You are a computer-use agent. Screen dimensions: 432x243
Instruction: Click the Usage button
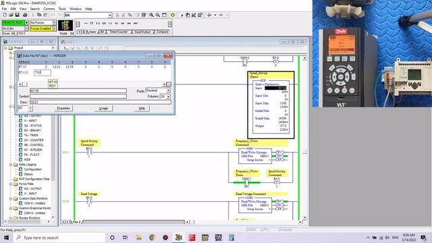103,108
